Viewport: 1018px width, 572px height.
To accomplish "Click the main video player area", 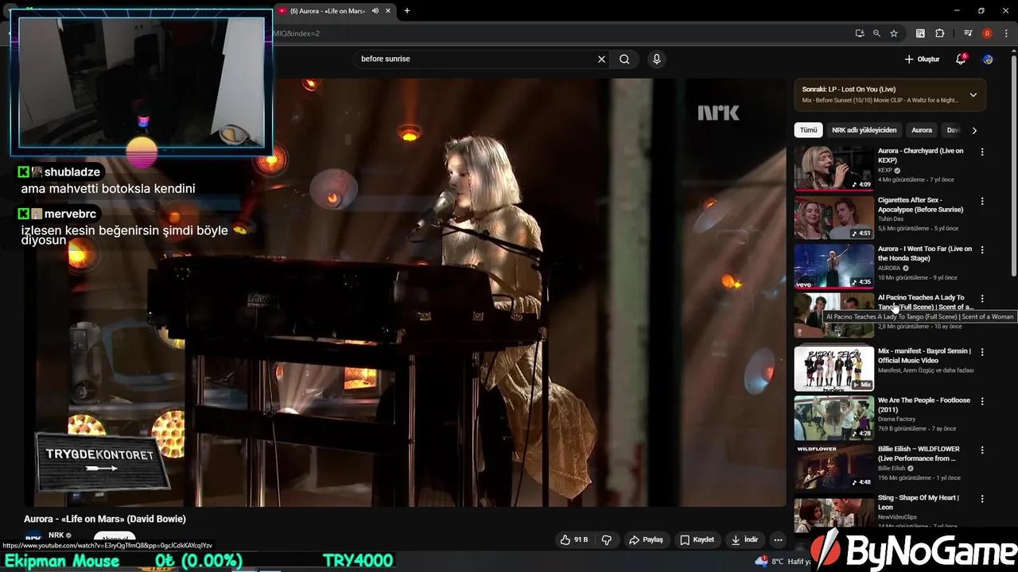I will pyautogui.click(x=406, y=292).
